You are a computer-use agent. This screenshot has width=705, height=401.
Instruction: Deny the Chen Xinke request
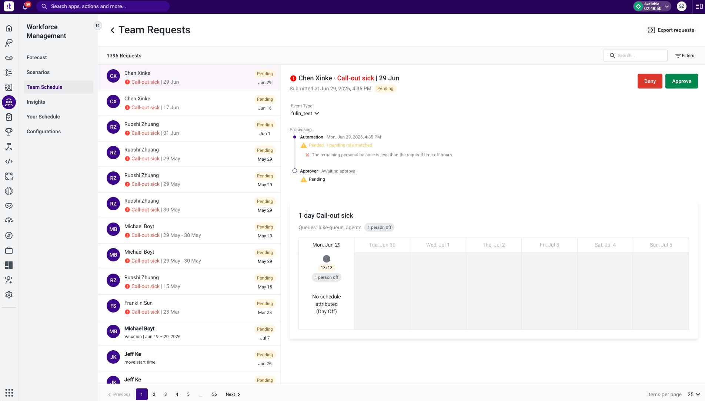pyautogui.click(x=650, y=81)
